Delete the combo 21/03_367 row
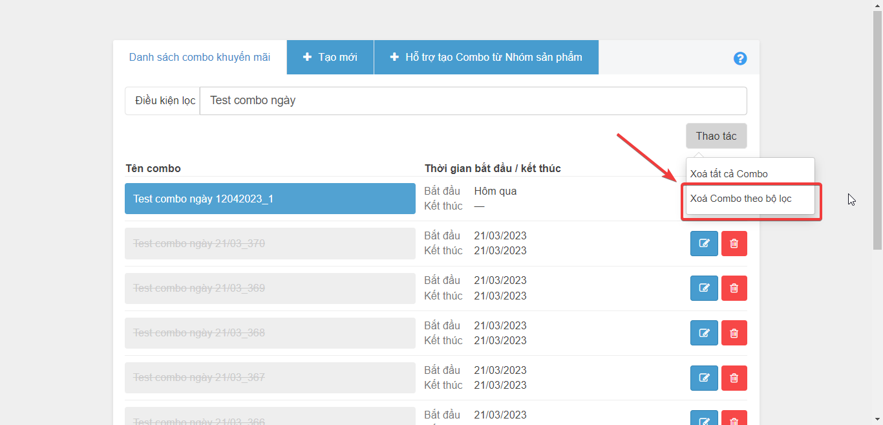Image resolution: width=883 pixels, height=425 pixels. 734,378
